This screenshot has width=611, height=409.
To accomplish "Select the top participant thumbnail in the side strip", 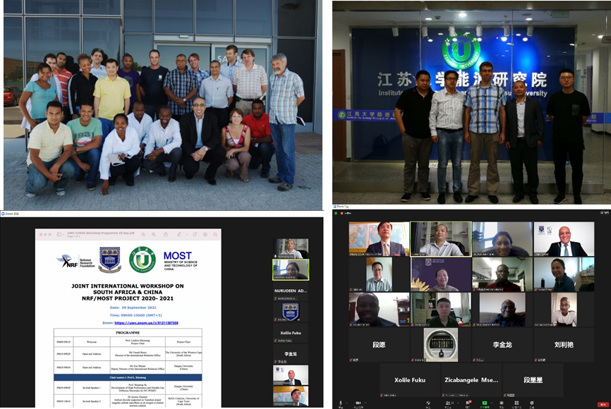I will [291, 248].
